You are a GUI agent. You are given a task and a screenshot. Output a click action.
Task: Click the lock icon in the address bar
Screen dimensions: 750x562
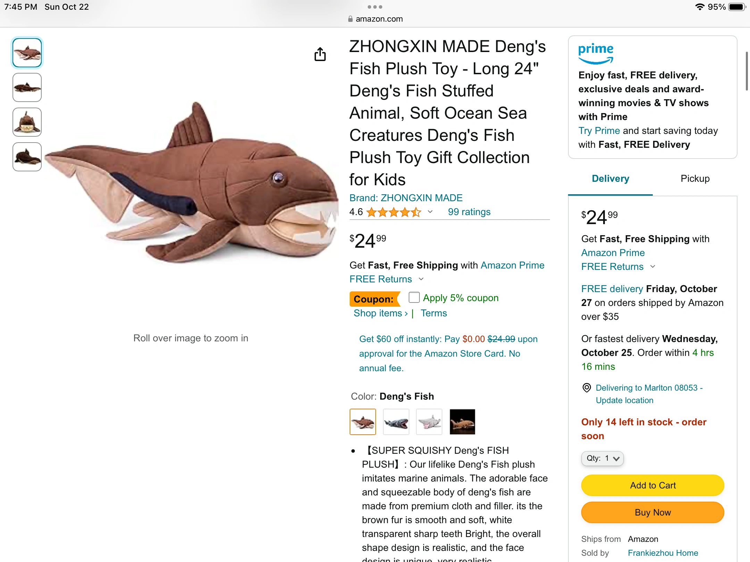click(x=350, y=19)
